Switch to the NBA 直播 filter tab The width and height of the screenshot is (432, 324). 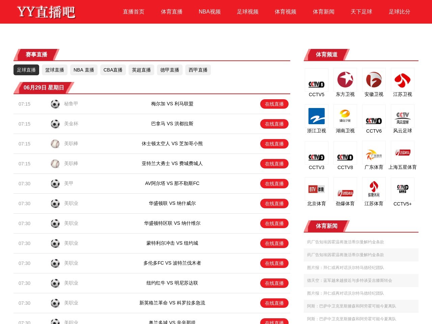pos(84,70)
